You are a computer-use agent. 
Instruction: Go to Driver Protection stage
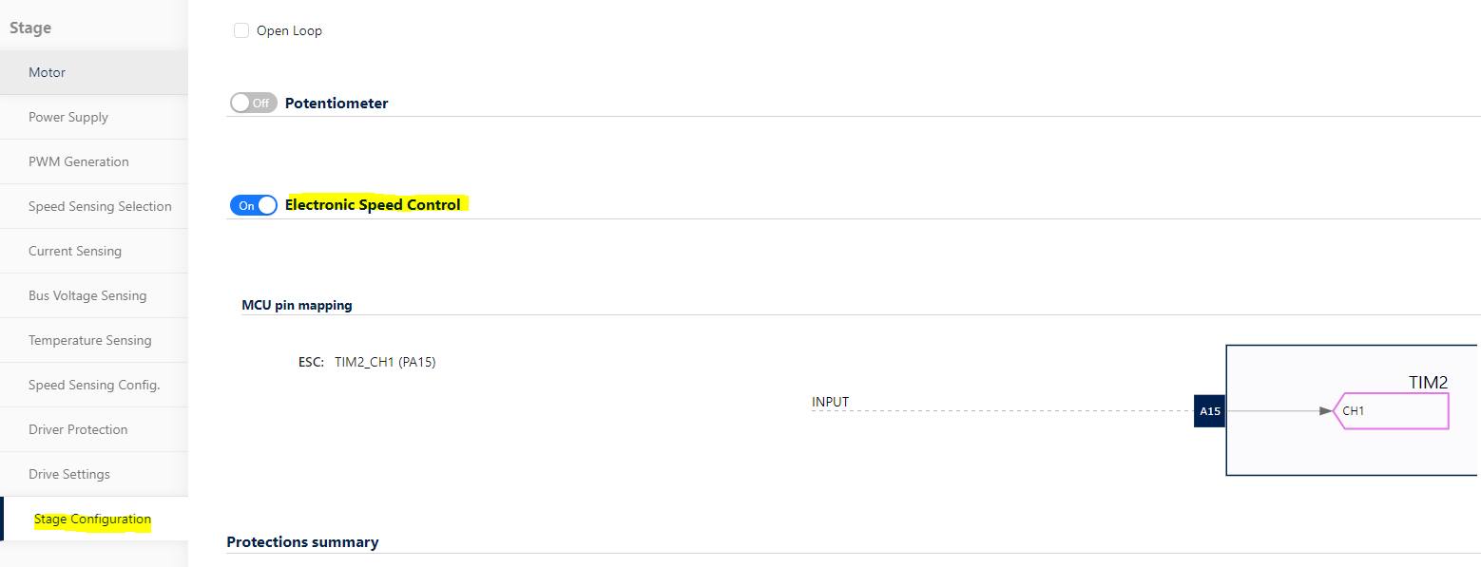click(94, 429)
